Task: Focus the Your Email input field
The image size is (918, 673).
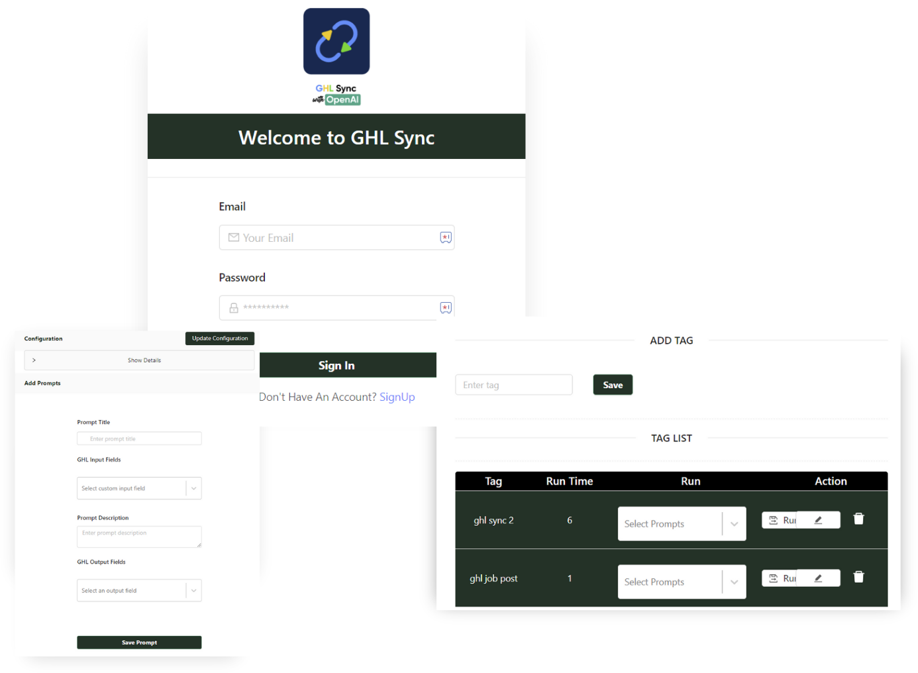Action: [336, 237]
